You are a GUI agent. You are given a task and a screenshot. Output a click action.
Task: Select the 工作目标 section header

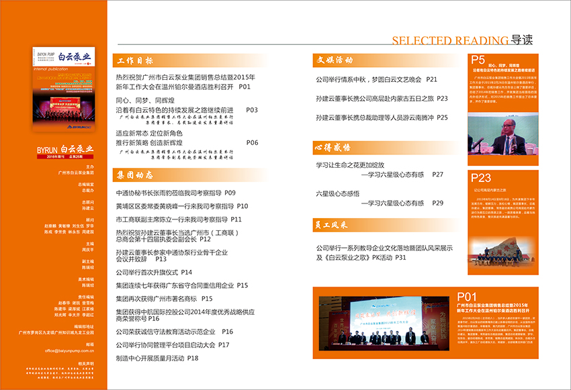tap(135, 60)
